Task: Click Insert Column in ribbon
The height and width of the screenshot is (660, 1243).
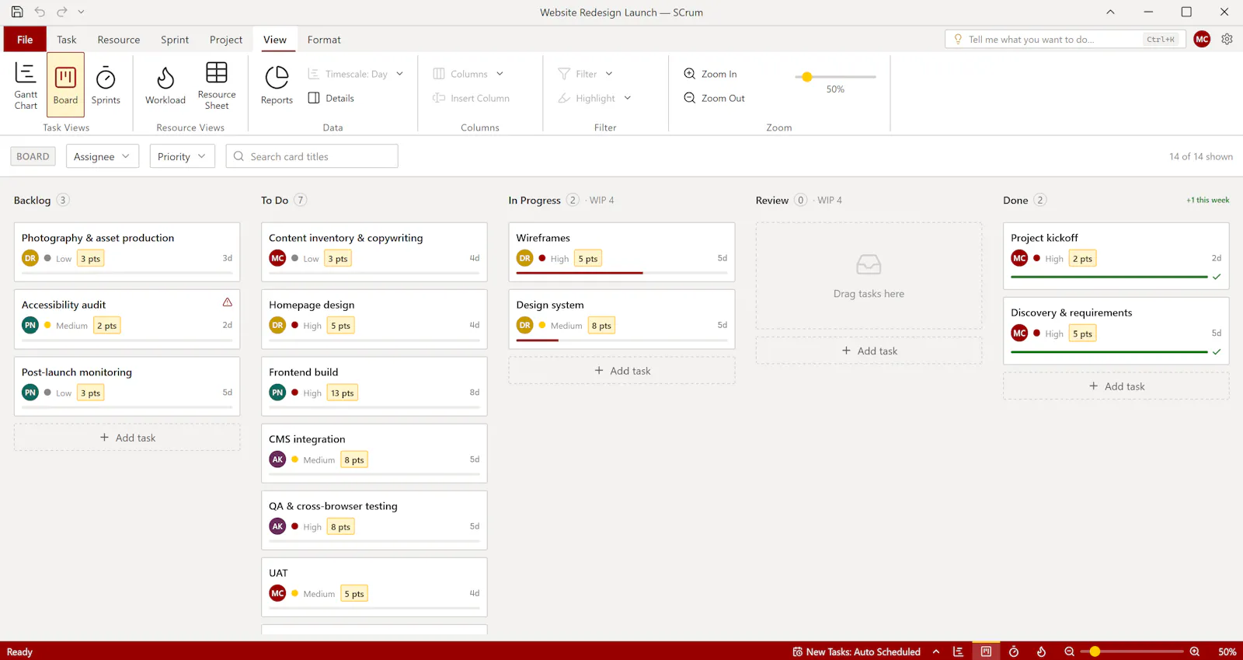Action: tap(472, 98)
